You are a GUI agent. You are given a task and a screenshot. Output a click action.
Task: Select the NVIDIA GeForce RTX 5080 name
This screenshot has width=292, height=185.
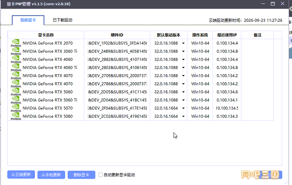[x=48, y=116]
